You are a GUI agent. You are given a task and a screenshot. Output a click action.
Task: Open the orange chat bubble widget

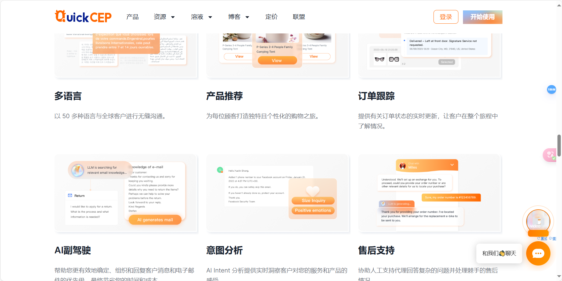(538, 253)
